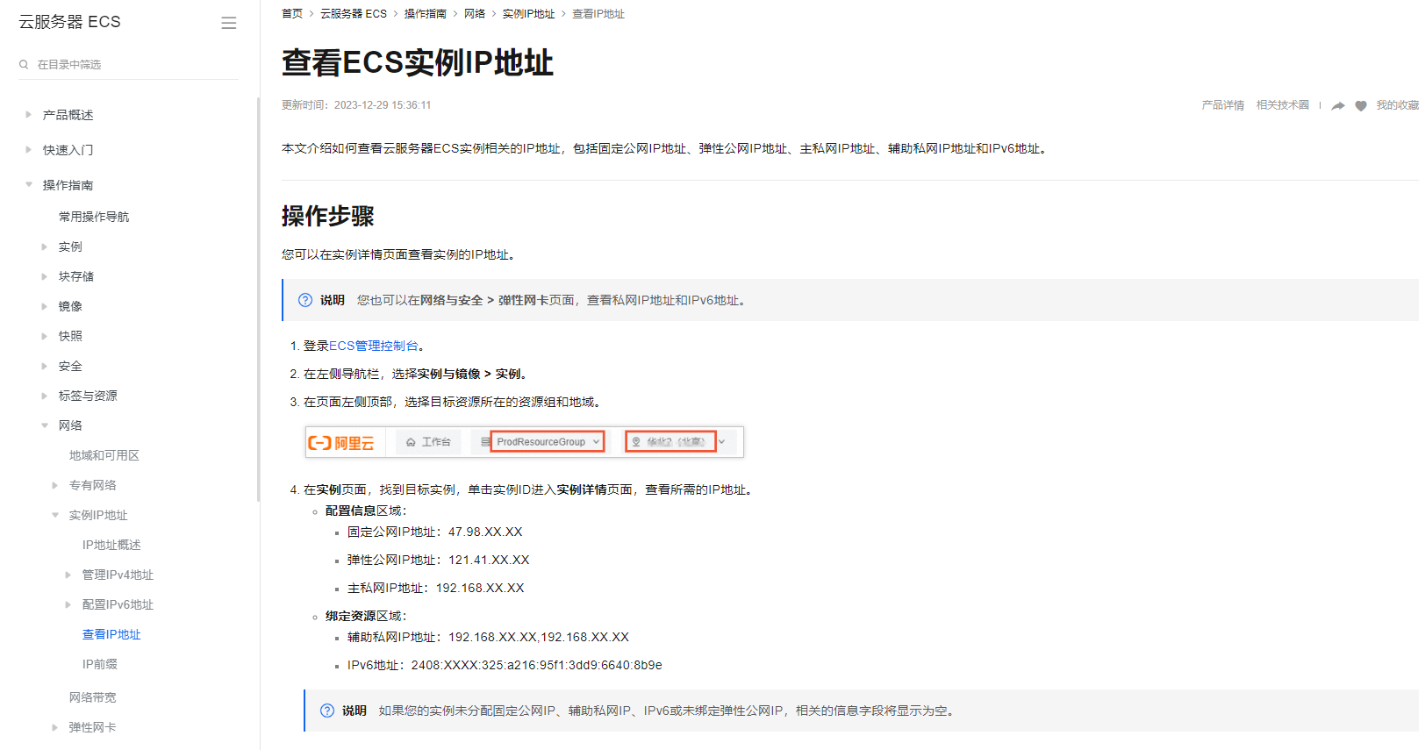Image resolution: width=1425 pixels, height=750 pixels.
Task: Collapse the 实例IP地址 sidebar tree arrow
Action: coord(54,516)
